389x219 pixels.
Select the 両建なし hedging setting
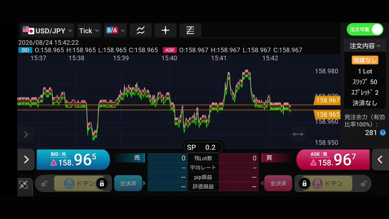(365, 60)
